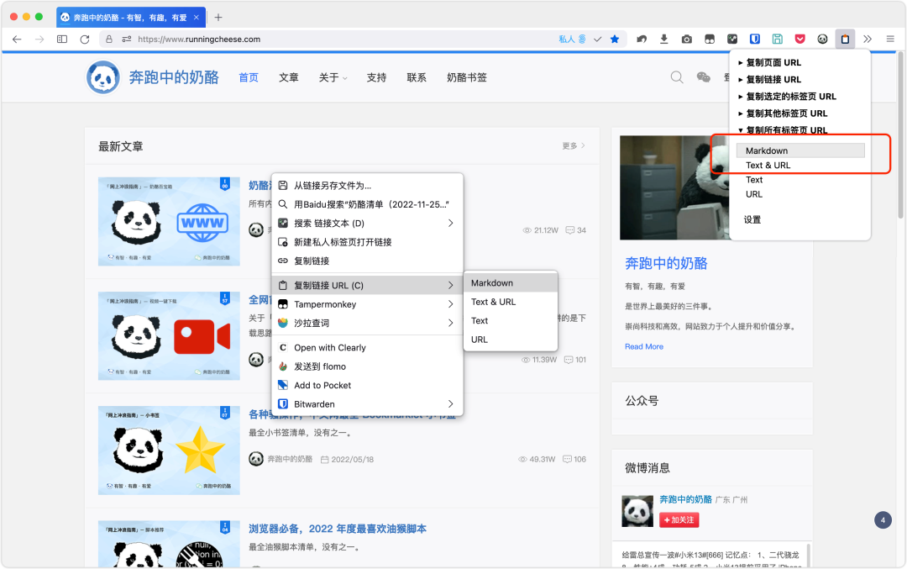
Task: Click the camera screenshot toolbar icon
Action: point(687,40)
